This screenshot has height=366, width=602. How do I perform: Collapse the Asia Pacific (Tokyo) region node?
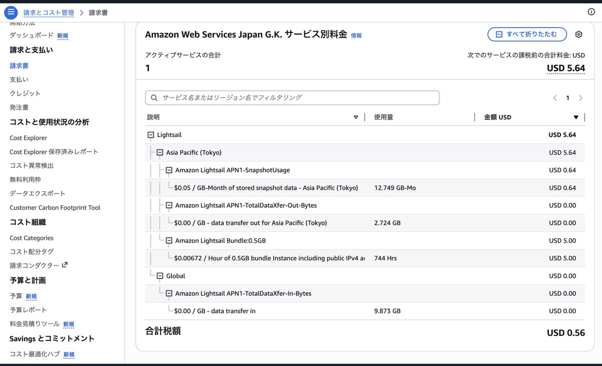(x=161, y=152)
